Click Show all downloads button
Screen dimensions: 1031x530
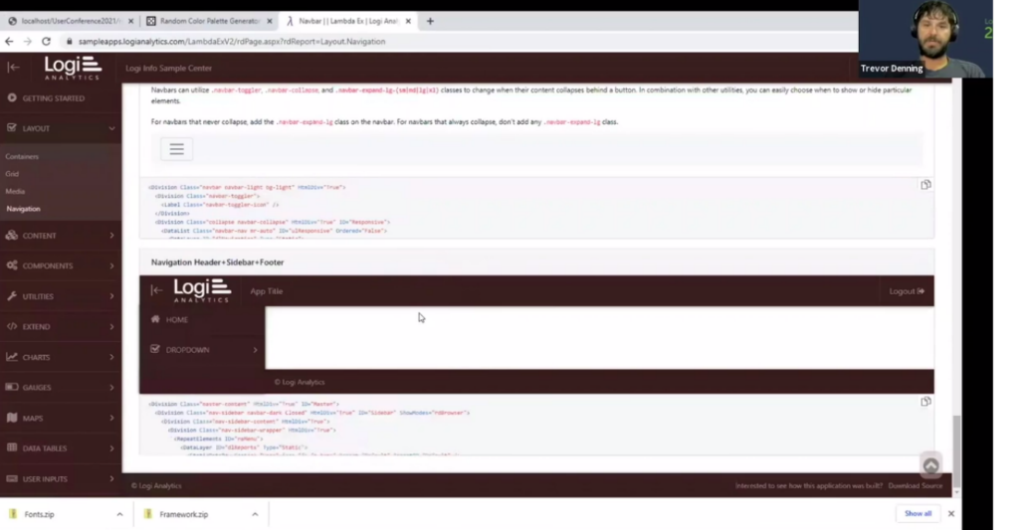(x=918, y=513)
